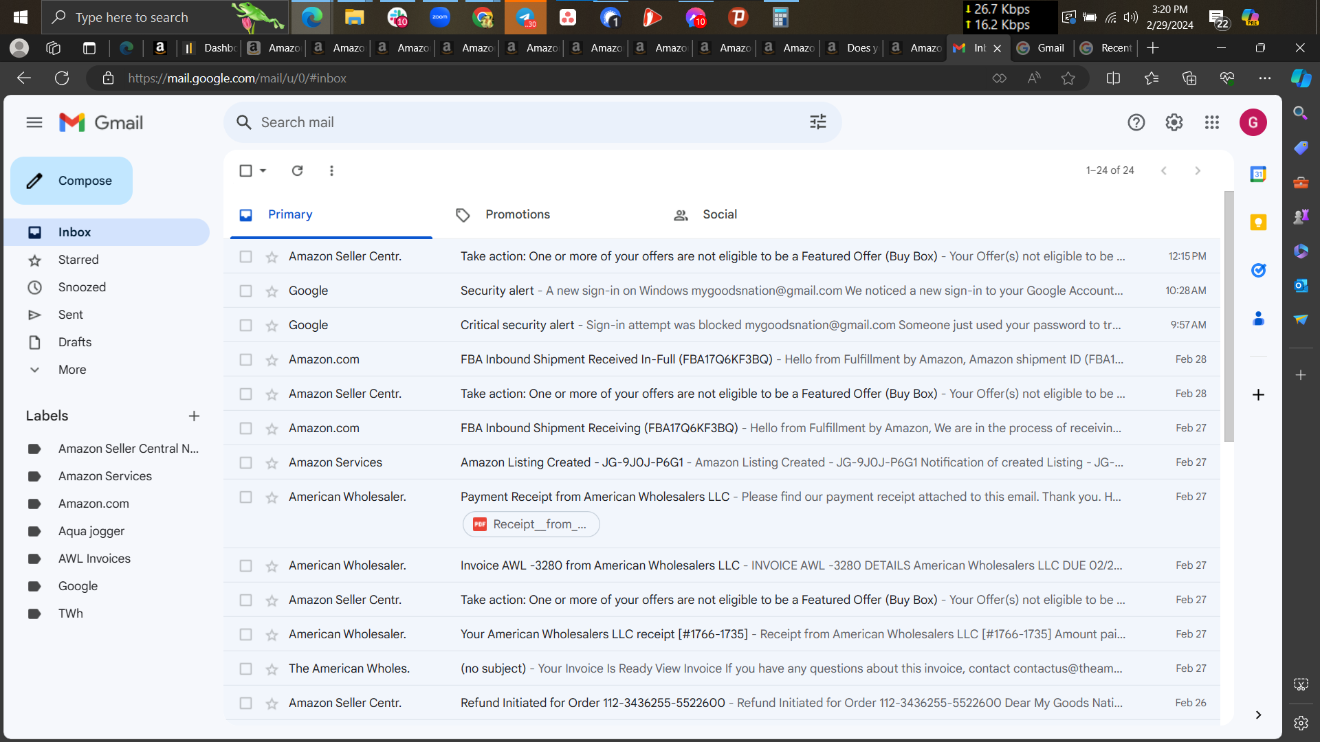Go to the older messages page arrow
This screenshot has width=1320, height=742.
pos(1198,170)
